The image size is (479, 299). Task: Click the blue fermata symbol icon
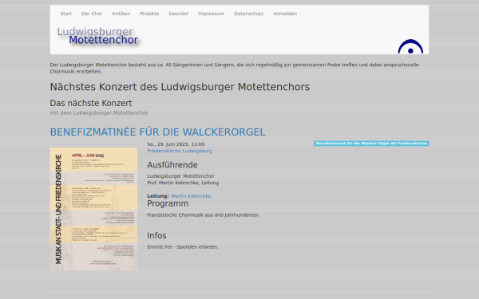pyautogui.click(x=410, y=47)
